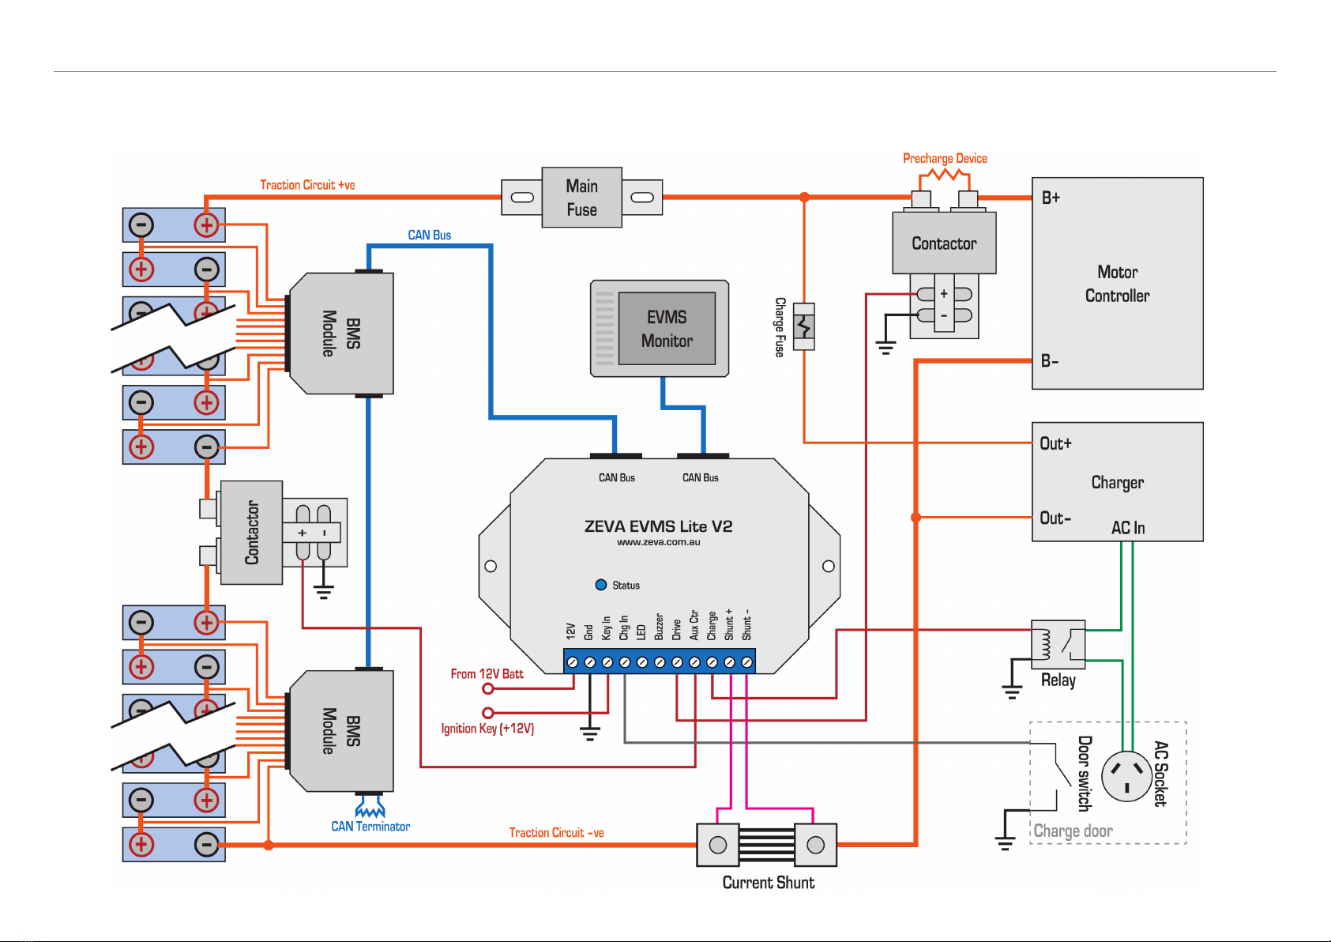1331x942 pixels.
Task: Select the AC Socket outlet icon
Action: 1126,776
